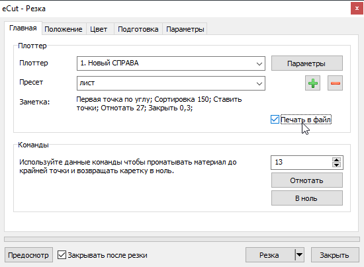Uncheck Закрывать после резки option
This screenshot has width=364, height=267.
coord(62,255)
